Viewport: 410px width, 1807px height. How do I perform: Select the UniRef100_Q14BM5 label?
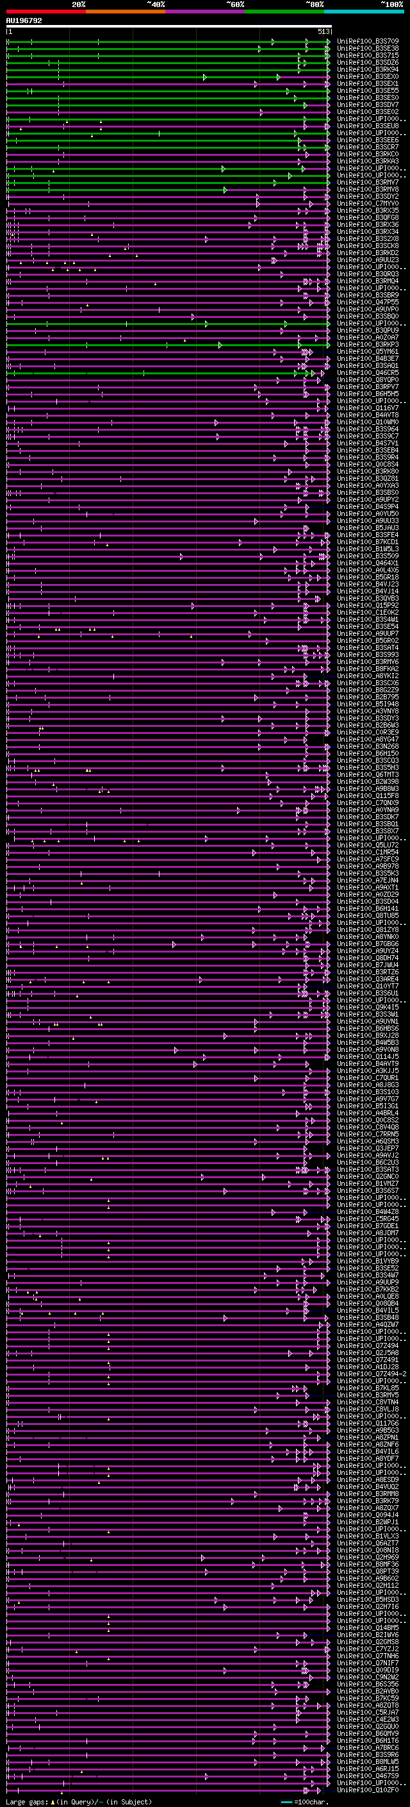[x=368, y=1628]
